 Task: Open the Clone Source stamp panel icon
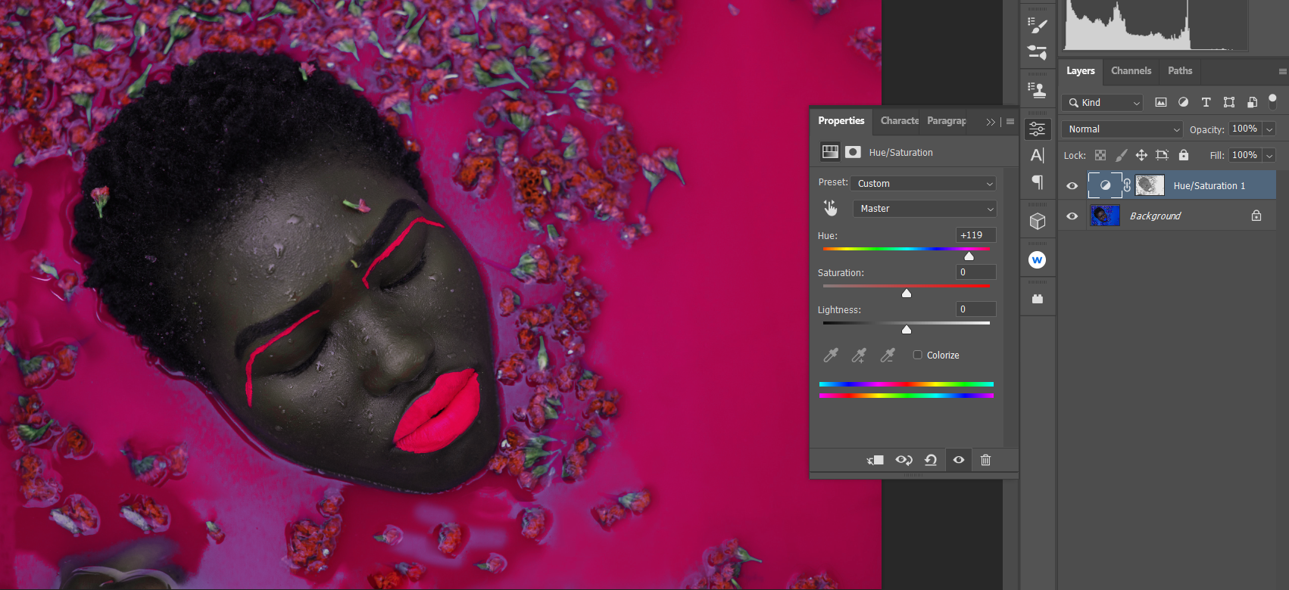1038,90
